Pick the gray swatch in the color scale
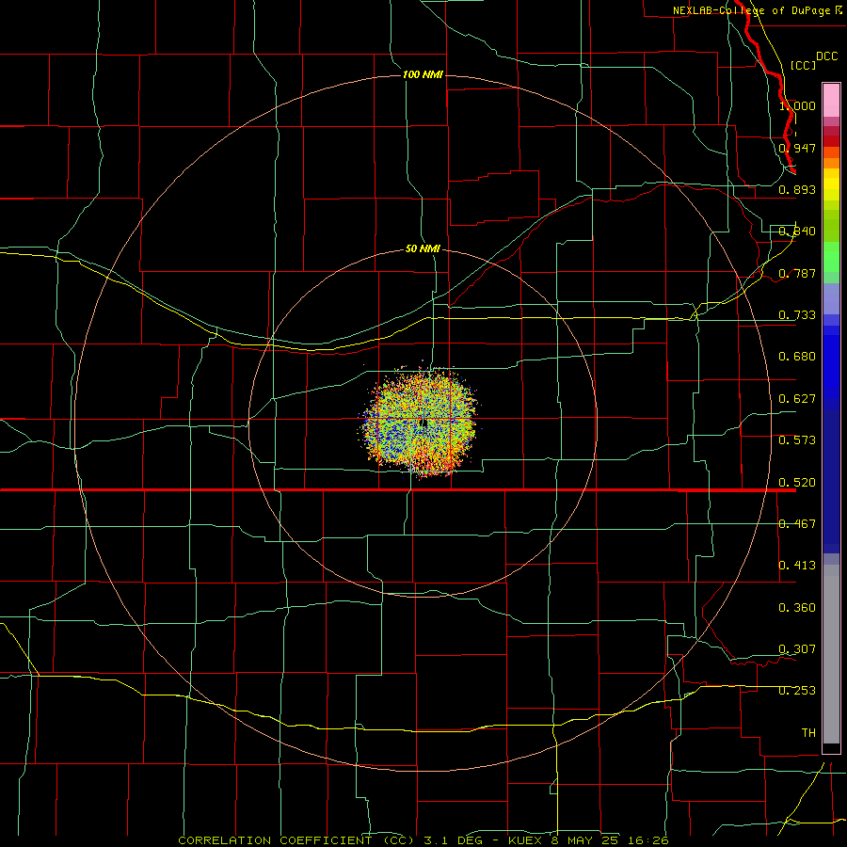The height and width of the screenshot is (847, 847). coord(831,654)
